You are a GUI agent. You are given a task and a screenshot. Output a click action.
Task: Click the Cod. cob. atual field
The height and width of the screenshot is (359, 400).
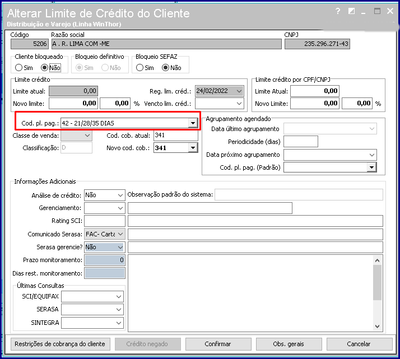click(176, 136)
